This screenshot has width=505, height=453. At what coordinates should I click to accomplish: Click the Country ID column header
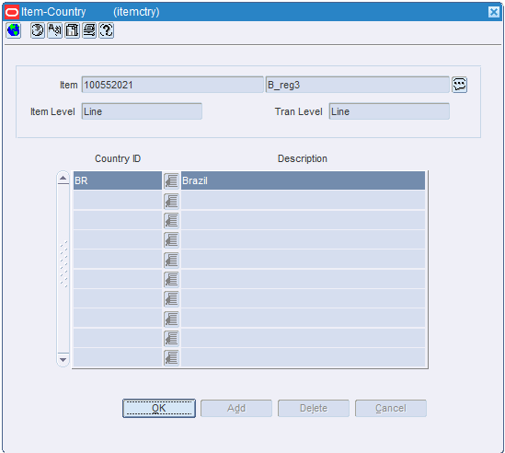tap(118, 158)
